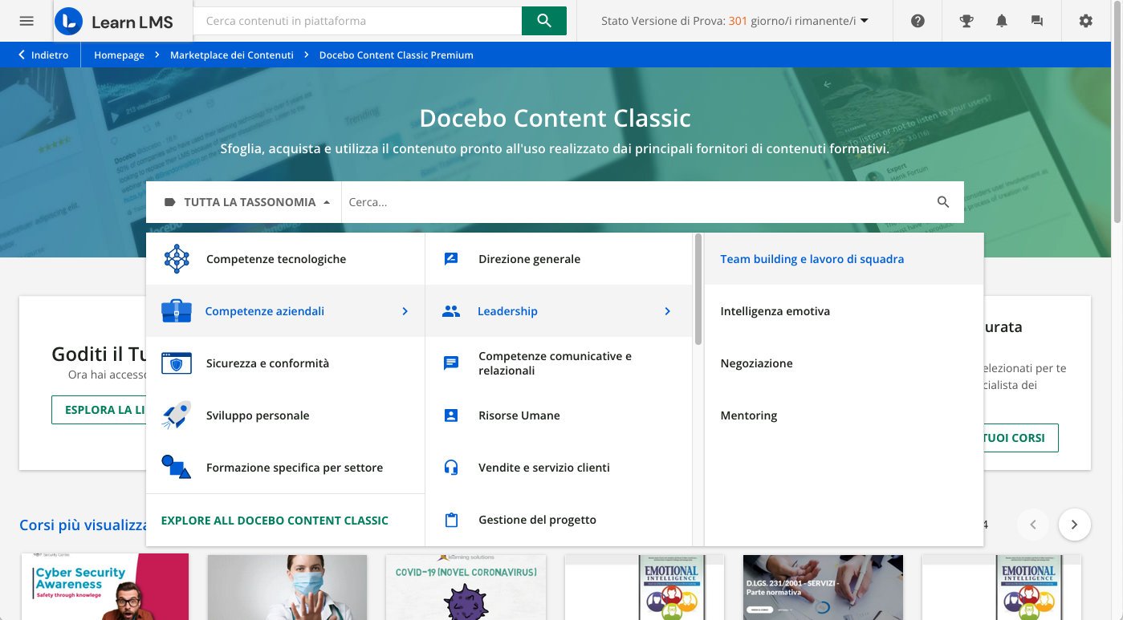
Task: Click Docebo Content Classic Premium breadcrumb
Action: (x=397, y=55)
